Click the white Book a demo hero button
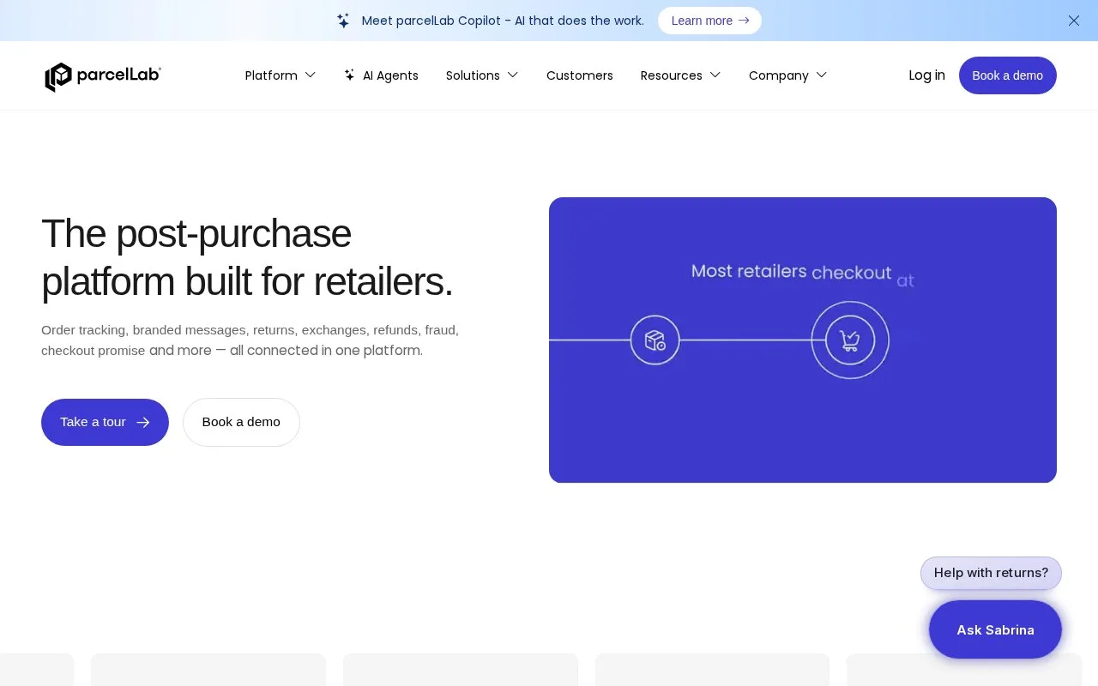Image resolution: width=1098 pixels, height=686 pixels. pyautogui.click(x=241, y=422)
